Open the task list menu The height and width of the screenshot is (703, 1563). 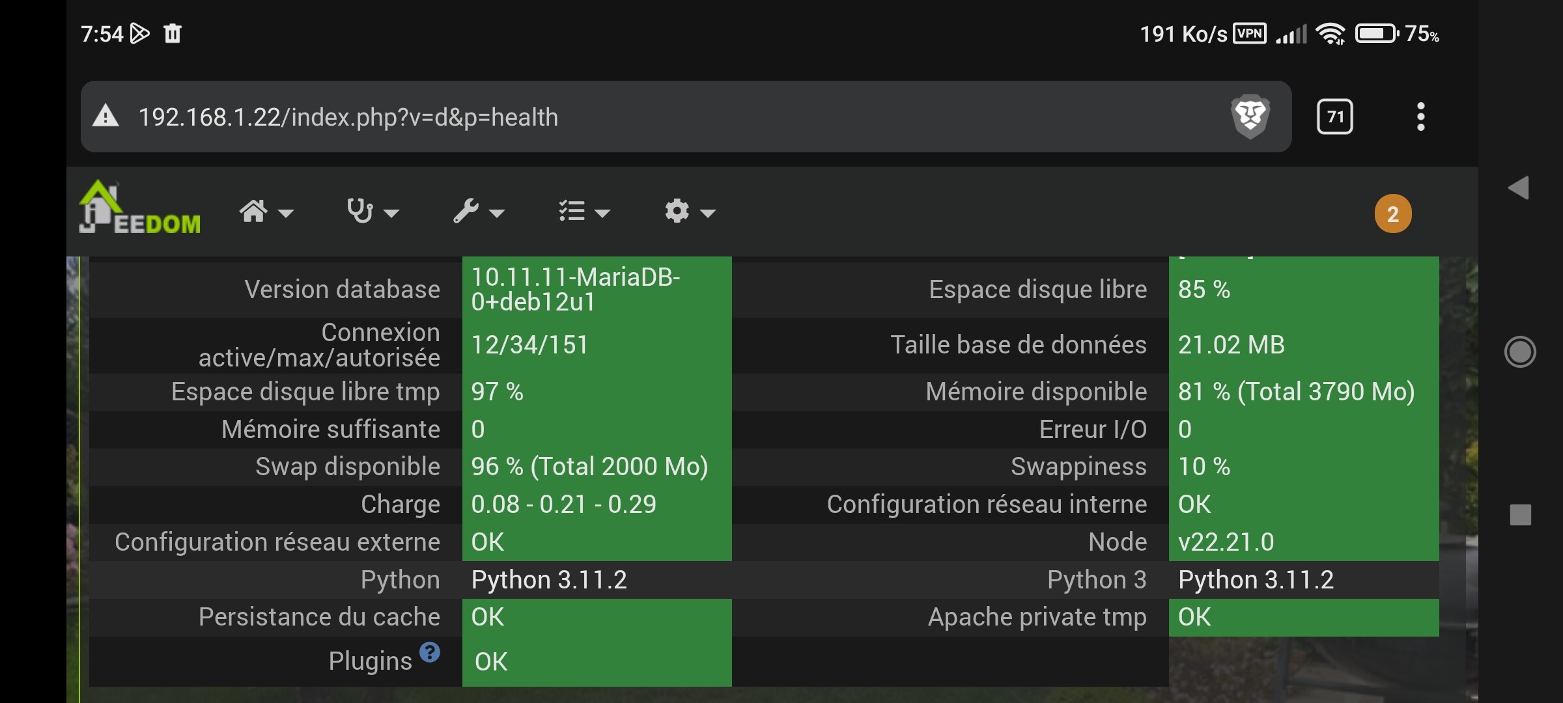(x=584, y=212)
